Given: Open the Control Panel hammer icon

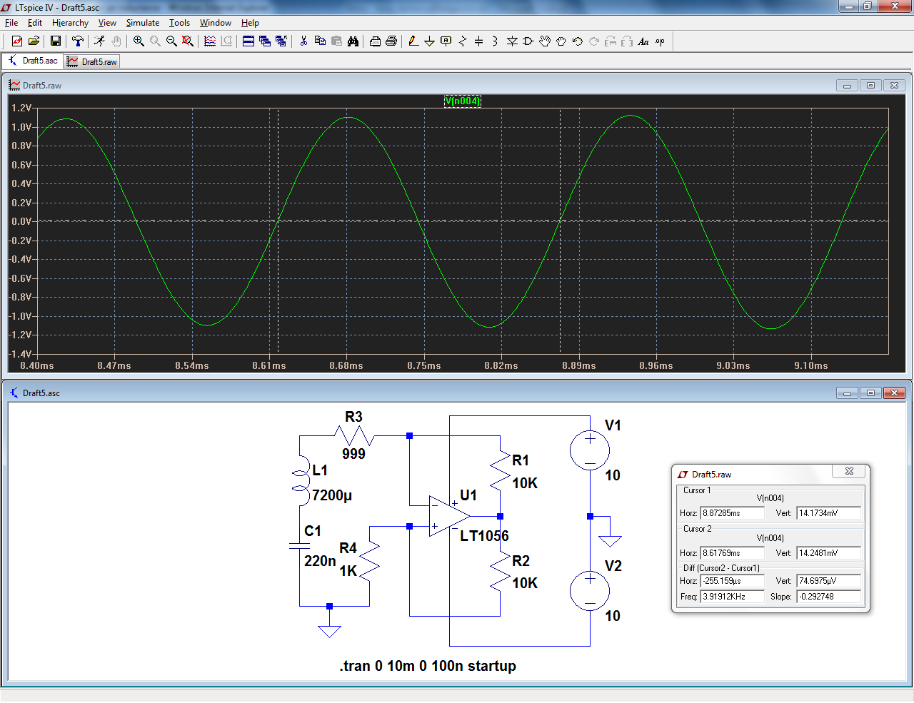Looking at the screenshot, I should [78, 41].
